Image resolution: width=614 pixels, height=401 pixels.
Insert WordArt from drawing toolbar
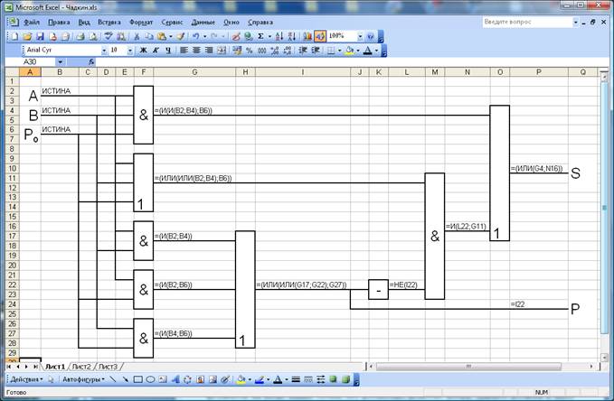[175, 379]
